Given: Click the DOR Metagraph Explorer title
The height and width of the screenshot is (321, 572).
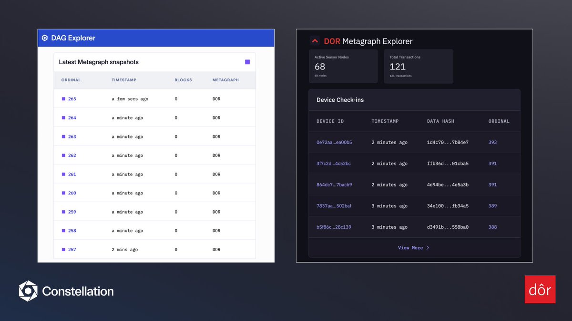Looking at the screenshot, I should point(368,41).
